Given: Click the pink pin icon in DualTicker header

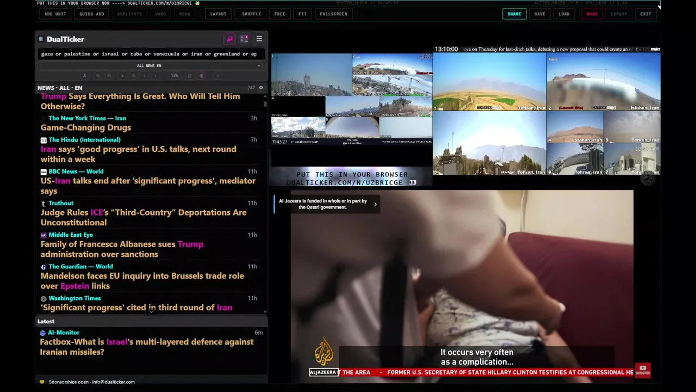Looking at the screenshot, I should [x=229, y=39].
